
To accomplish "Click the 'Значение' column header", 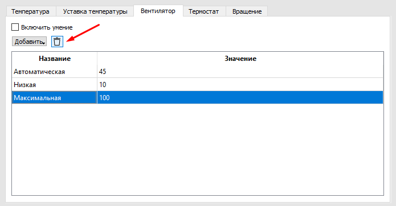I will click(x=240, y=59).
